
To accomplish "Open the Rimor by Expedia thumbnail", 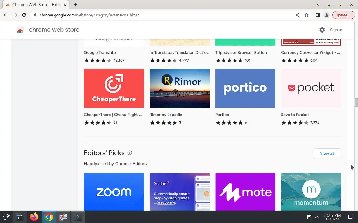I will [180, 88].
